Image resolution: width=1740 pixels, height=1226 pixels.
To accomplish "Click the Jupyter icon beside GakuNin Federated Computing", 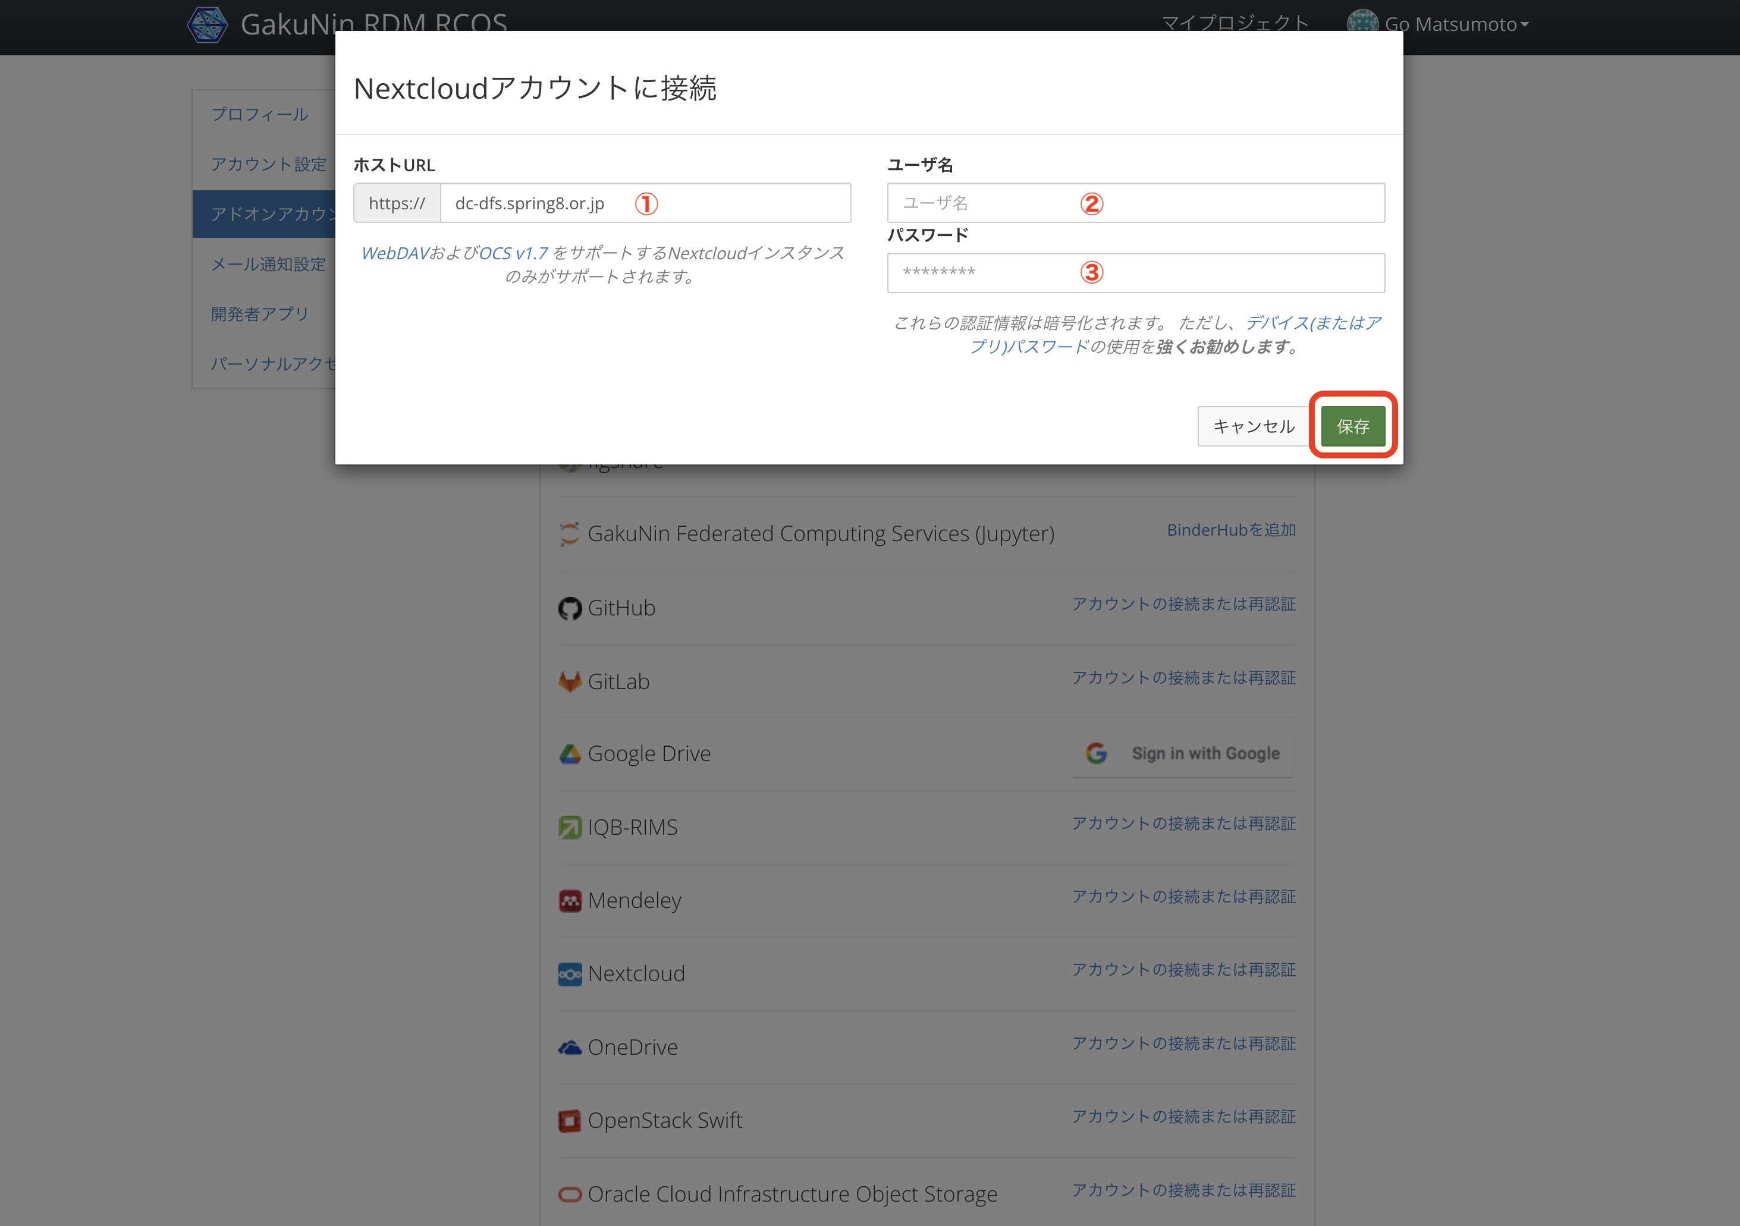I will click(x=569, y=533).
